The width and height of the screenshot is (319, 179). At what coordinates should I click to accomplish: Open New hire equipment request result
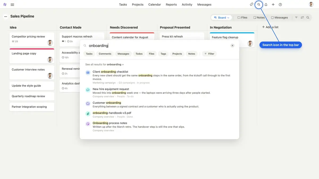pos(159,93)
